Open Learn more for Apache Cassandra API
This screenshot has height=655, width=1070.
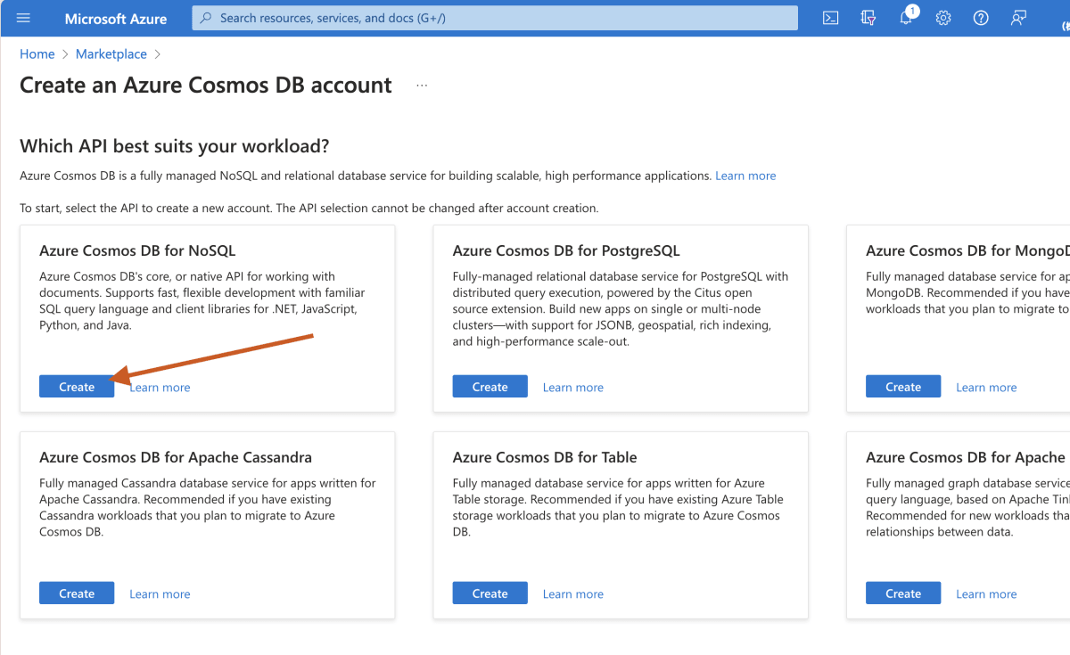coord(160,594)
